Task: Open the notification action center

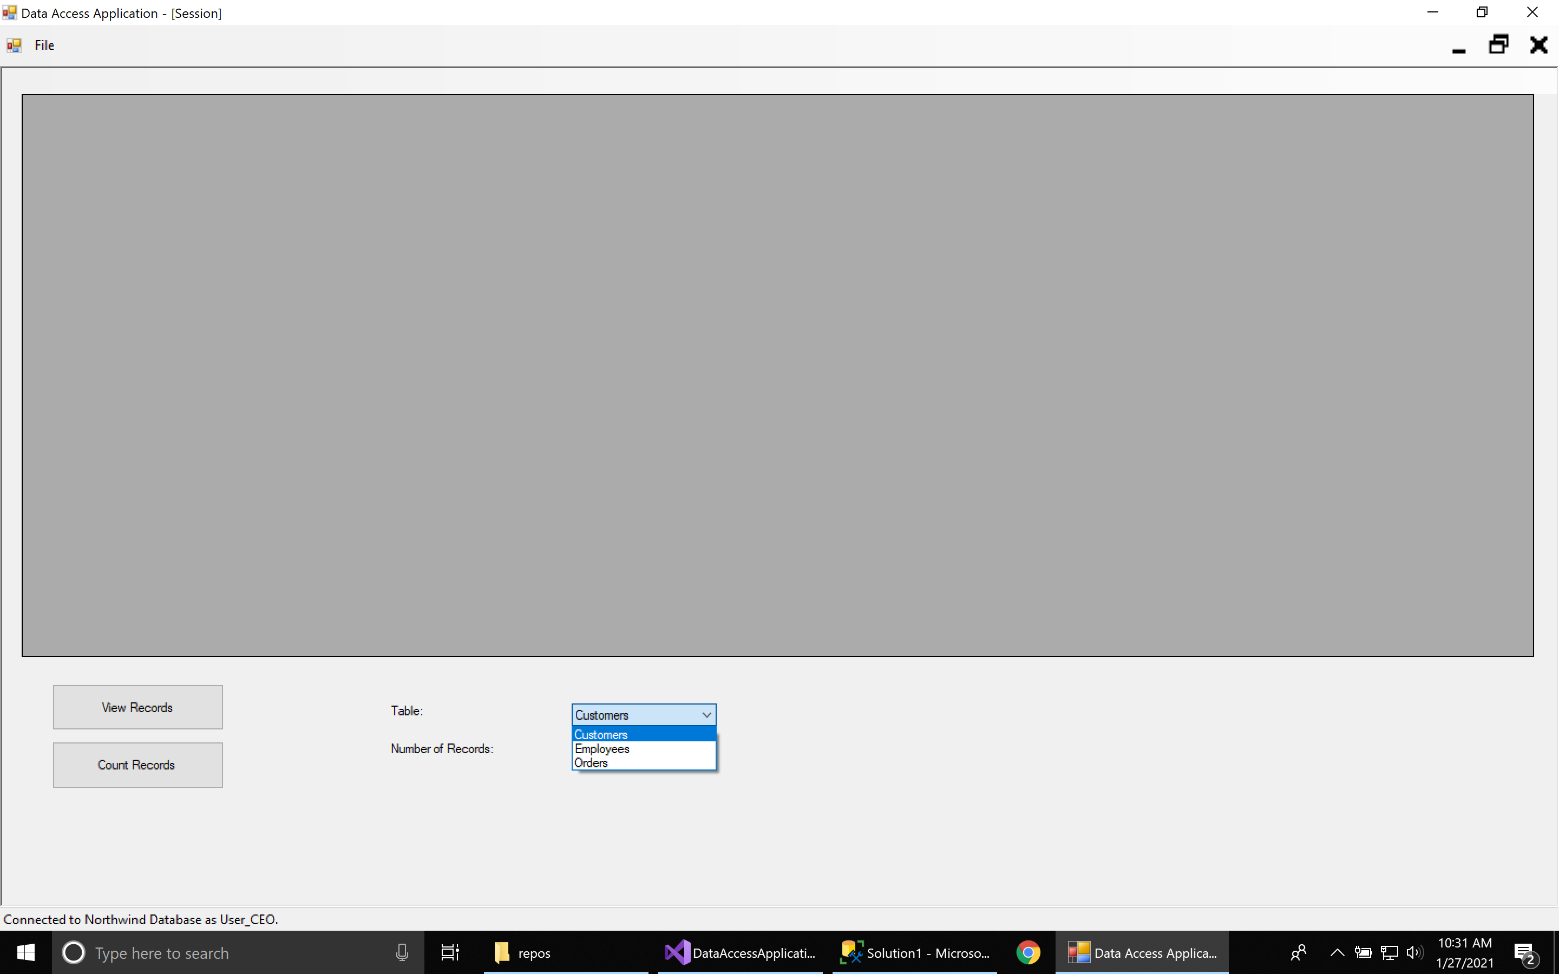Action: tap(1525, 952)
